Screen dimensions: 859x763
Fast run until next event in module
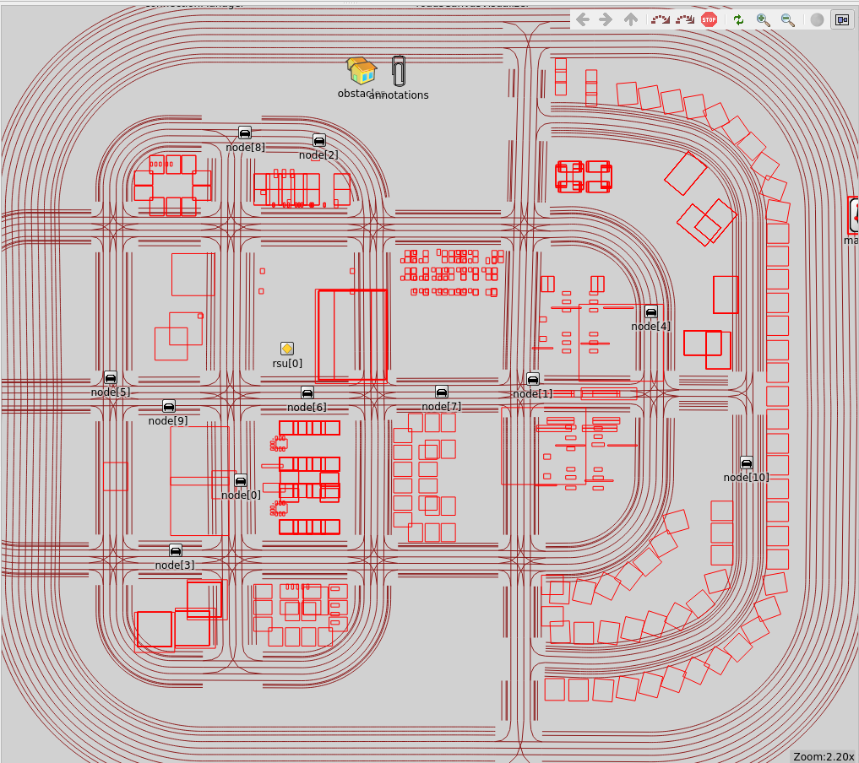(685, 20)
